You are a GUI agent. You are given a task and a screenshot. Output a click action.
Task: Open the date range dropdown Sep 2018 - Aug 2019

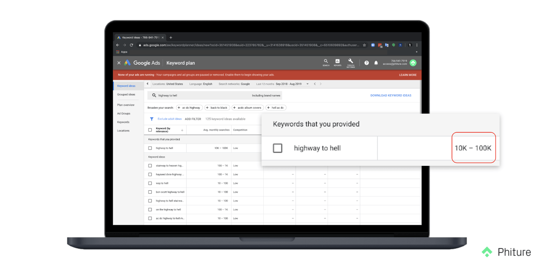[x=307, y=84]
